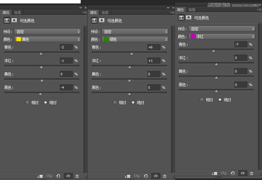The width and height of the screenshot is (262, 180).
Task: Select the Absolute (绝对) radio in the Magenta panel
Action: coord(220,100)
